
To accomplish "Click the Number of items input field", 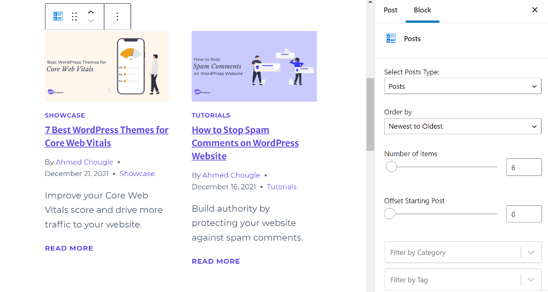I will 523,167.
